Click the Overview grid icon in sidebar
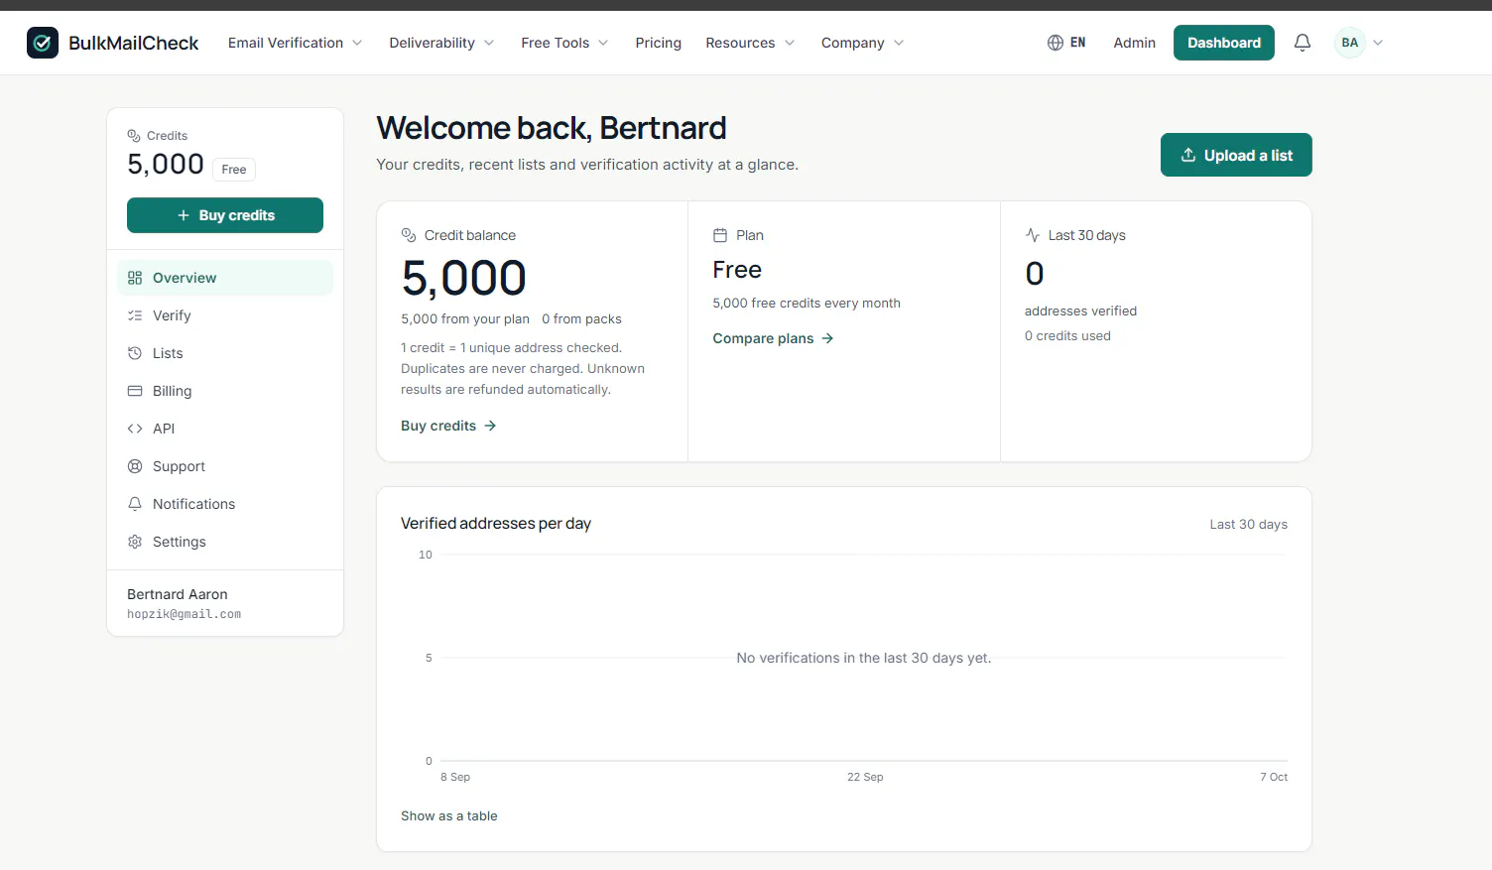The width and height of the screenshot is (1492, 870). coord(135,278)
